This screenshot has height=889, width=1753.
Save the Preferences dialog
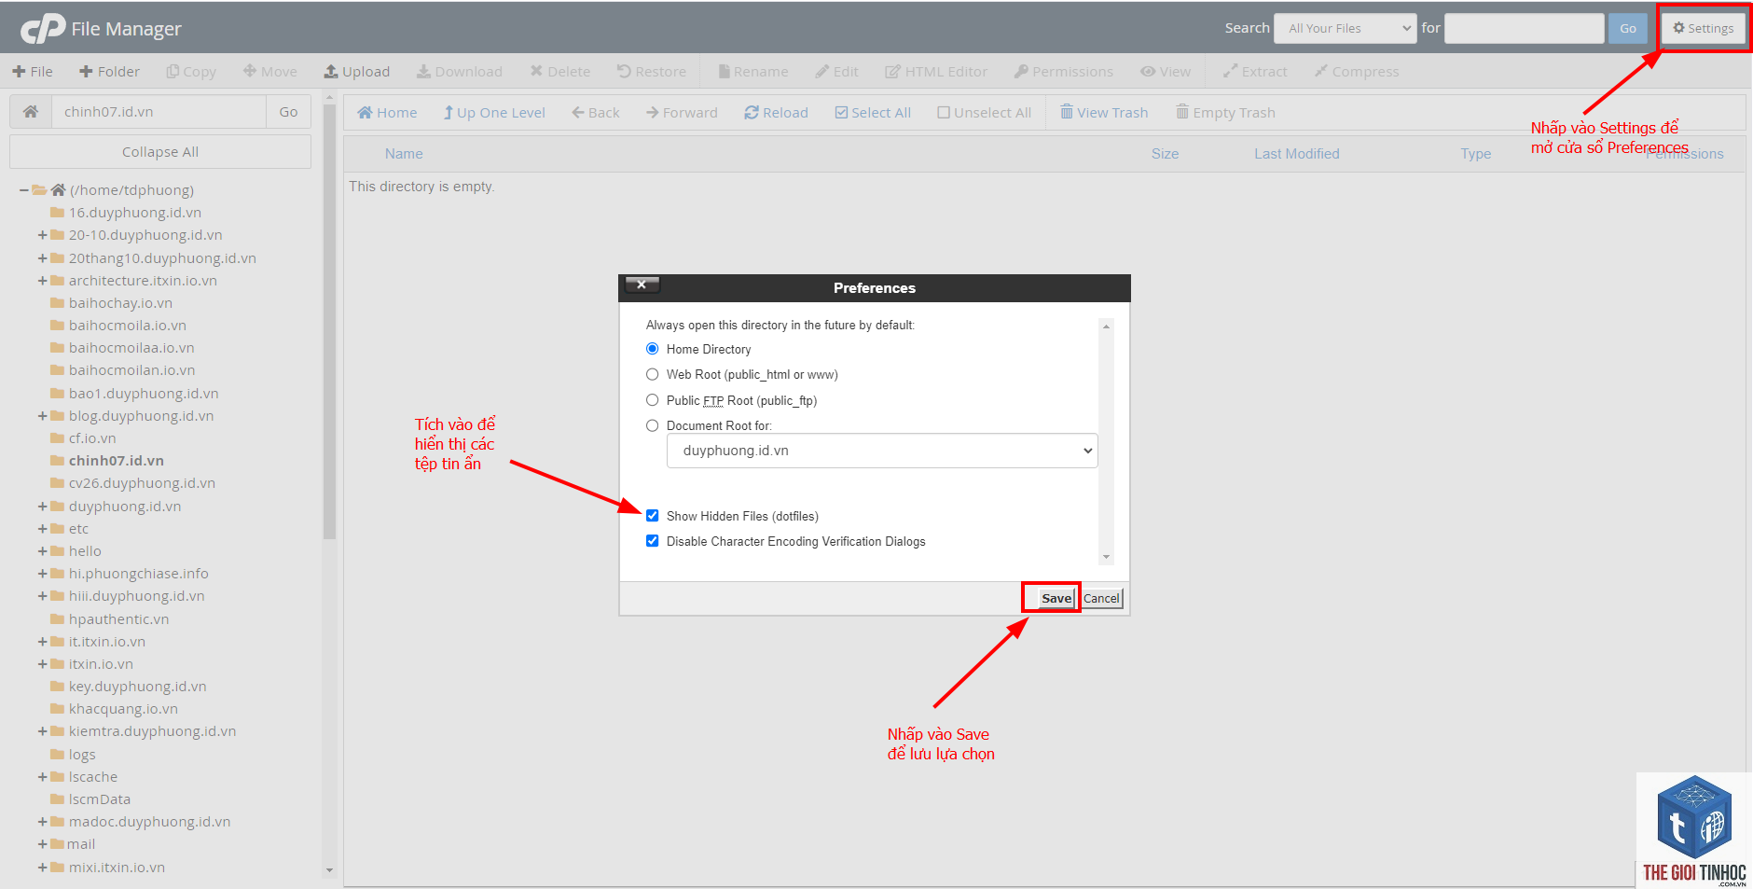coord(1056,598)
